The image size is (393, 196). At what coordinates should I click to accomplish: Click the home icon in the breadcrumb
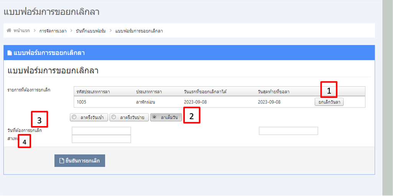pos(9,31)
